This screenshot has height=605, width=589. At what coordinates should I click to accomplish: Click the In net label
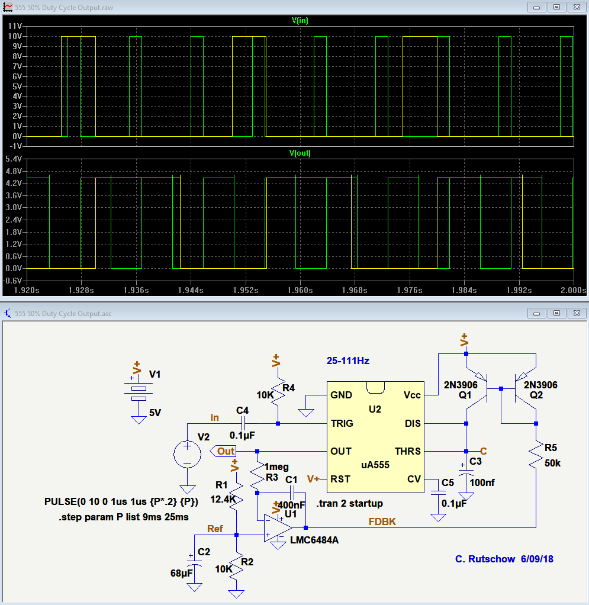[214, 417]
